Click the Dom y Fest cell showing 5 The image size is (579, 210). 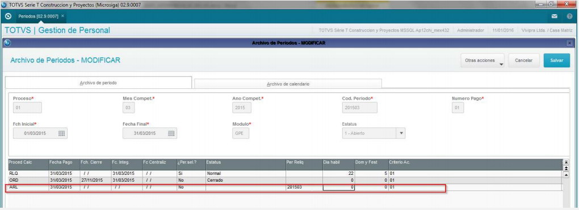point(371,173)
